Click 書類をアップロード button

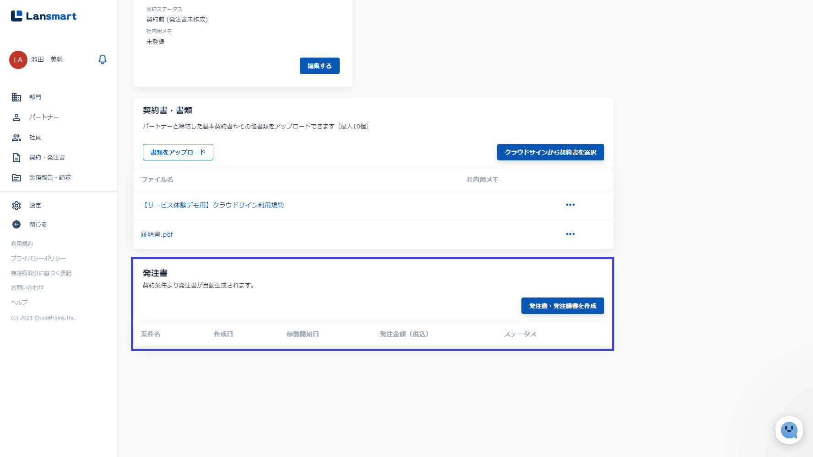178,152
